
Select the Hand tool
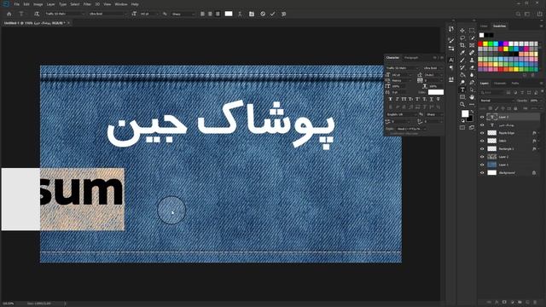click(472, 97)
